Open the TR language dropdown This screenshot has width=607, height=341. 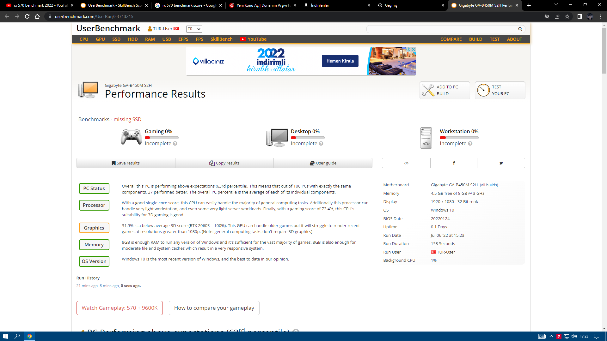[x=194, y=29]
